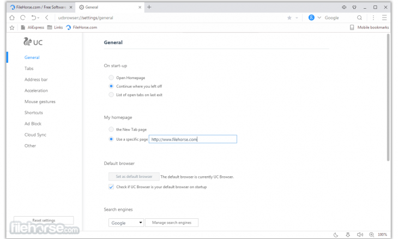Screen dimensions: 398x239
Task: Select Use a specific page radio button
Action: [x=111, y=139]
